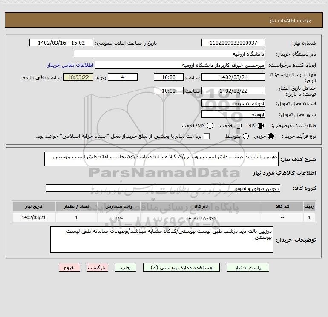Image resolution: width=328 pixels, height=317 pixels.
Task: Select the خدمت radio button
Action: coord(239,126)
